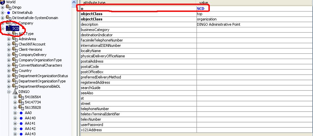This screenshot has width=313, height=136.
Task: Click the value column header
Action: [254, 3]
